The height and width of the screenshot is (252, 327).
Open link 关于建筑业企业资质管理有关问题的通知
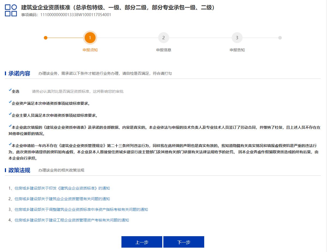[x=62, y=199]
